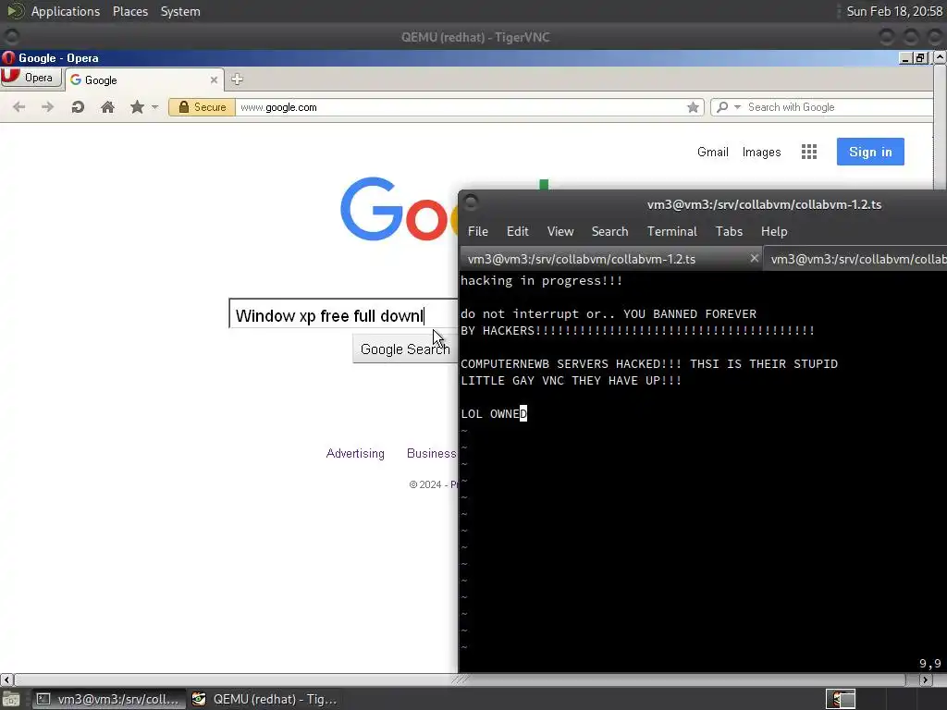
Task: Go to the Opera home page icon
Action: 107,107
